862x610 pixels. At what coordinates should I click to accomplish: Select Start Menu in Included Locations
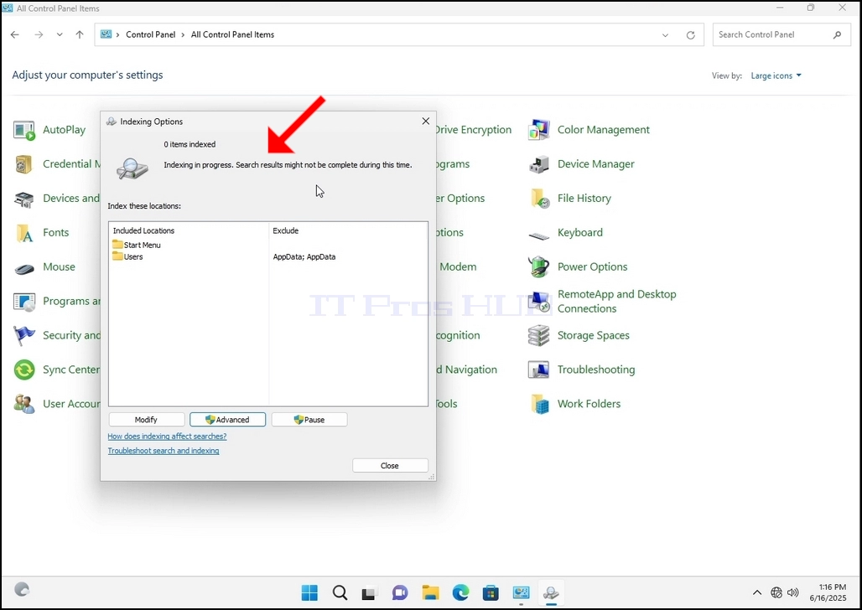137,246
